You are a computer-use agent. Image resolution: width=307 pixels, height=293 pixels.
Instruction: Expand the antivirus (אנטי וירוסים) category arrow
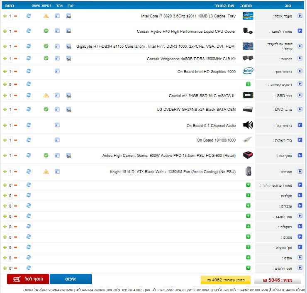300,268
